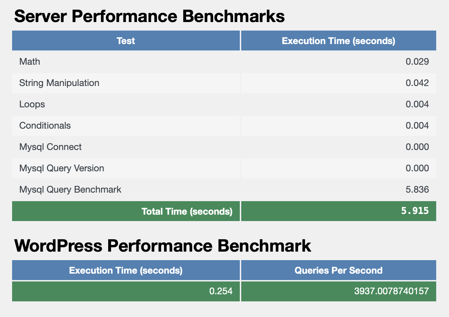Viewport: 449px width, 317px height.
Task: Click the Mysql Query Version label
Action: (62, 168)
